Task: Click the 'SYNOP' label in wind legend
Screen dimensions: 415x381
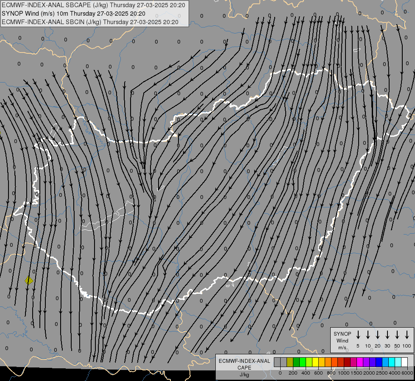Action: [x=342, y=334]
